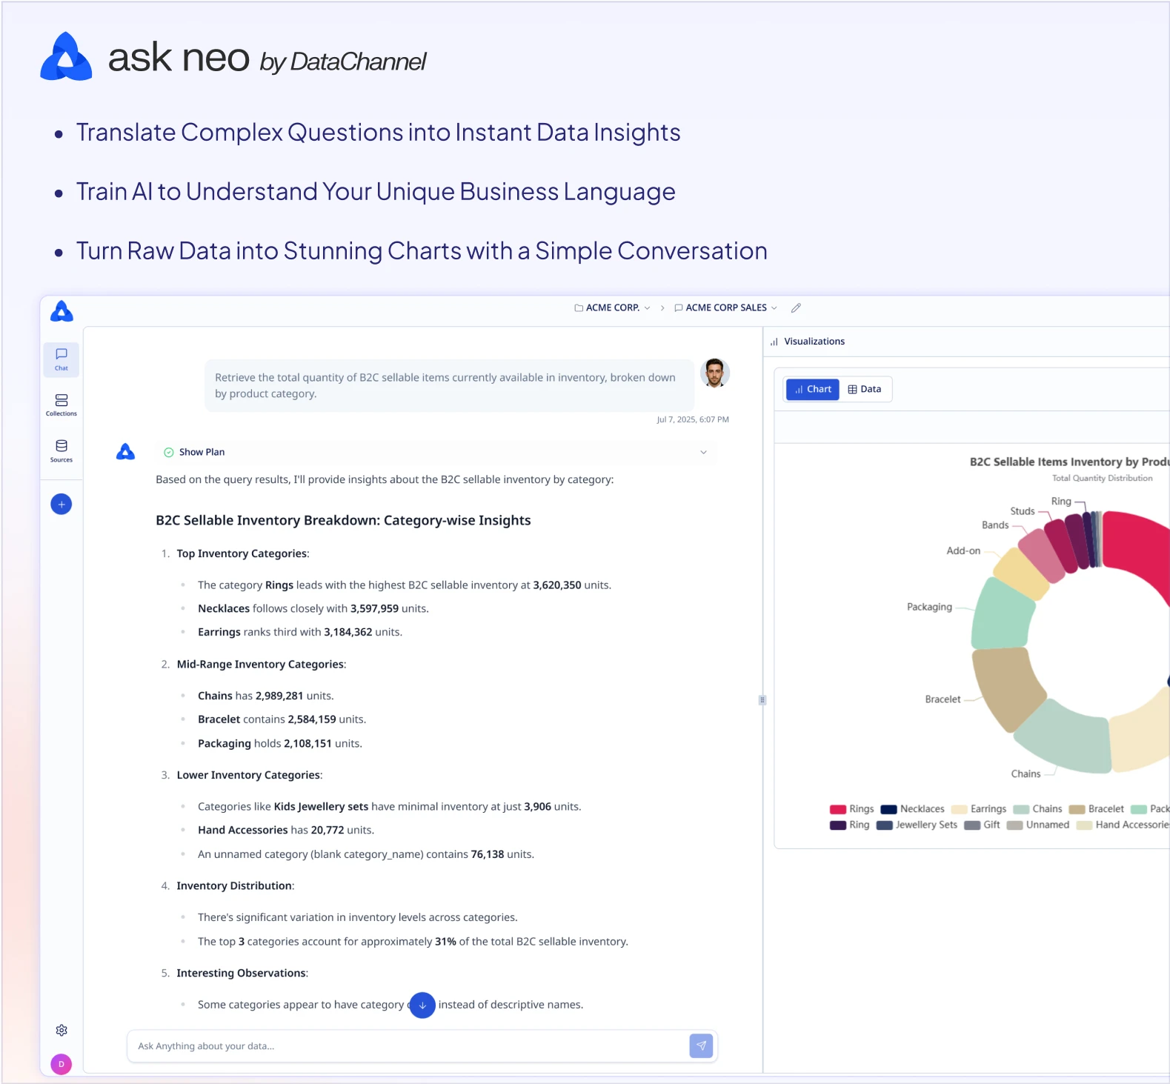This screenshot has height=1084, width=1170.
Task: Toggle Chains legend entry
Action: pos(1038,809)
